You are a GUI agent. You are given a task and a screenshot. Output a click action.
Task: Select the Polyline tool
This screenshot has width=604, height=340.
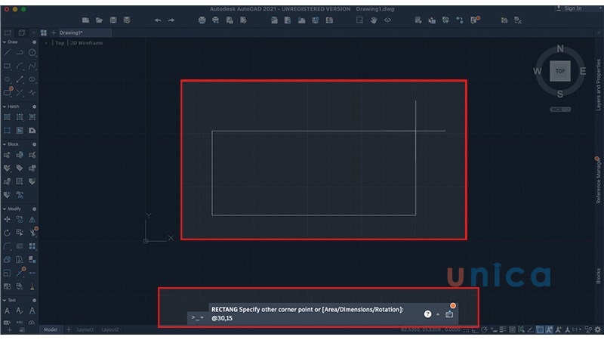click(x=20, y=53)
